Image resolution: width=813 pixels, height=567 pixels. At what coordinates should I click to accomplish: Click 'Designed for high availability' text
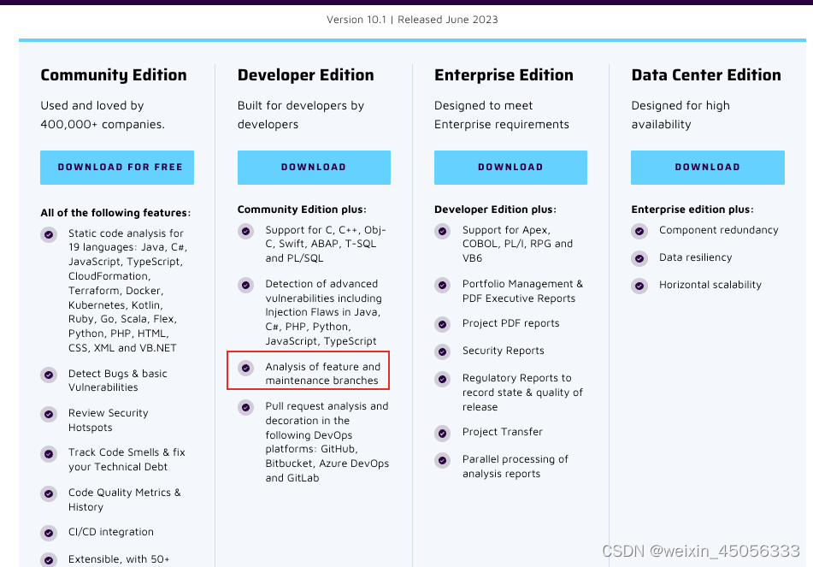click(x=680, y=115)
